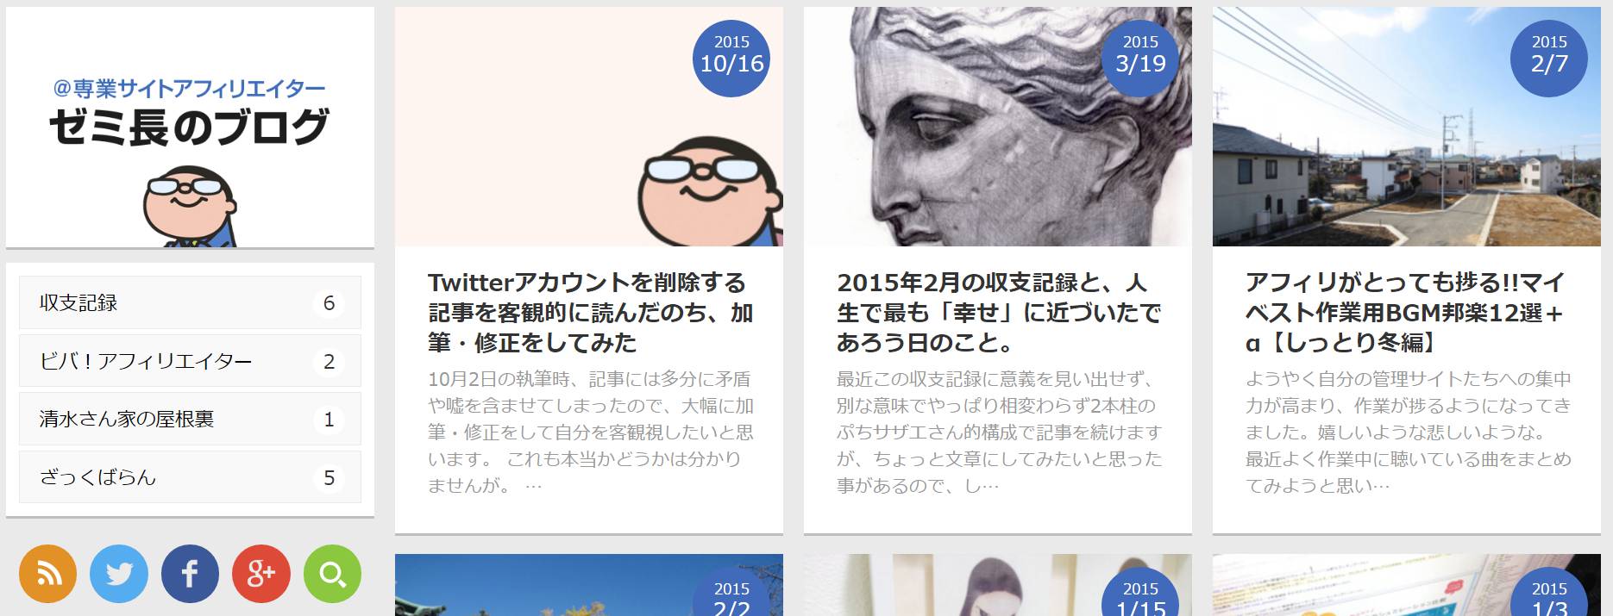Screen dimensions: 1613x616
Task: Click the glasses character thumbnail on pink
Action: [x=589, y=128]
